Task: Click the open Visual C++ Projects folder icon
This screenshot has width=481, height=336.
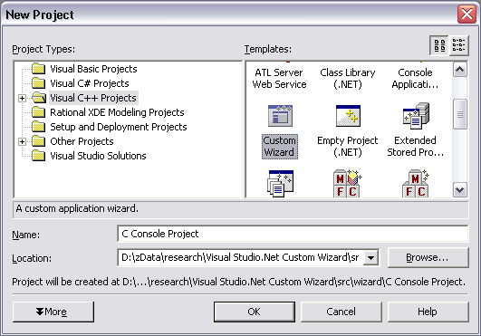Action: 39,98
